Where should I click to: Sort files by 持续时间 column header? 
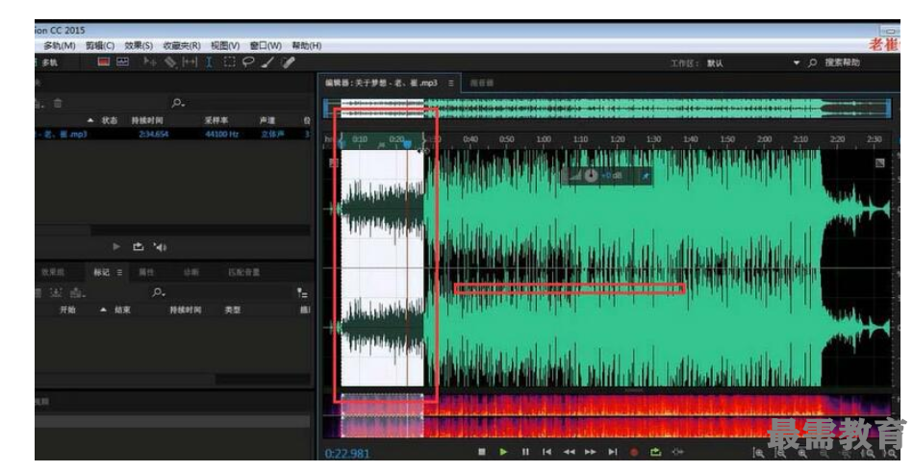tap(147, 120)
